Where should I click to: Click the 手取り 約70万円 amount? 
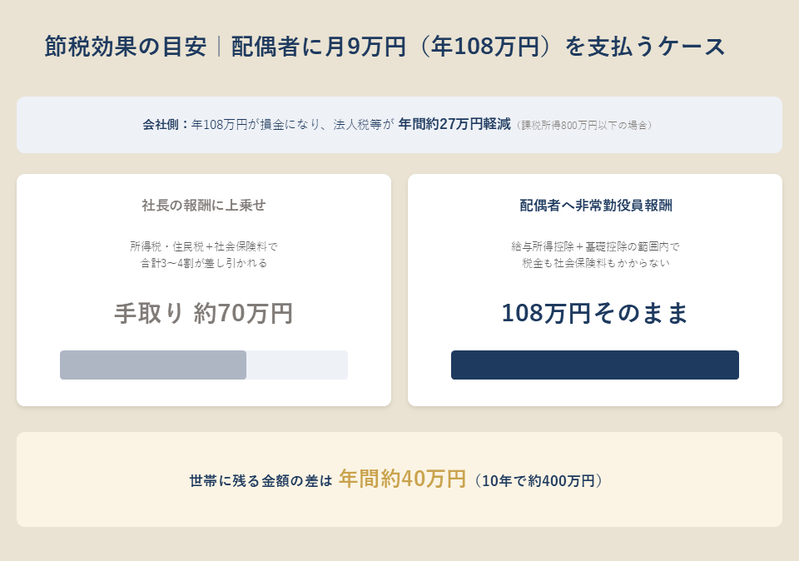point(204,313)
